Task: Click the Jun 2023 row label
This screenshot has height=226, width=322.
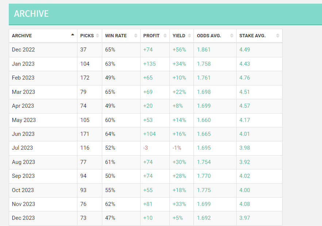Action: (23, 134)
